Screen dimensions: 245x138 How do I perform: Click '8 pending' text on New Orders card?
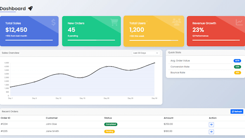click(73, 36)
